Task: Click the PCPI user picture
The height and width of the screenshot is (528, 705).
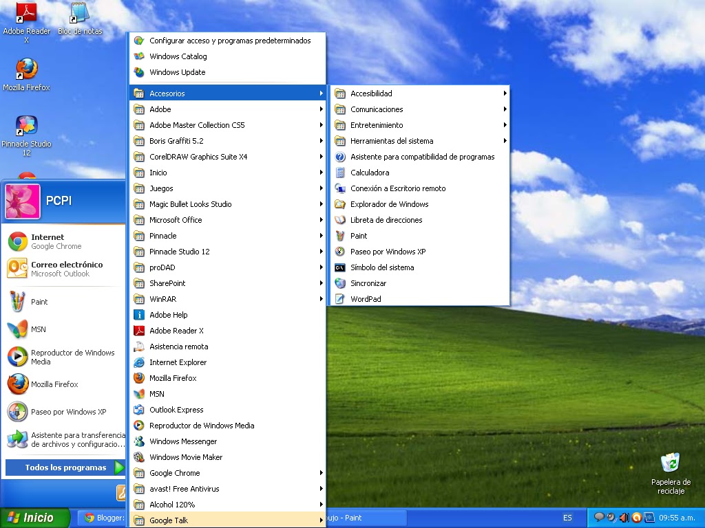Action: click(23, 201)
